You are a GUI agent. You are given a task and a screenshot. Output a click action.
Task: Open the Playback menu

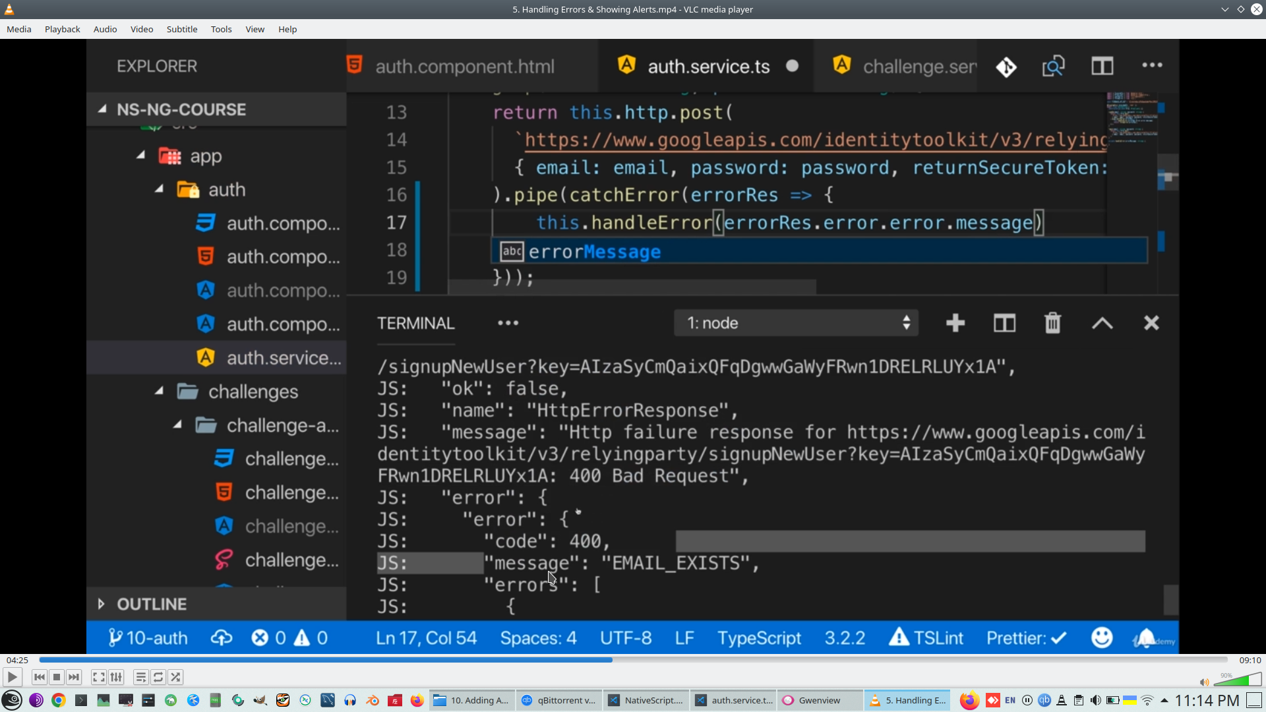[62, 29]
